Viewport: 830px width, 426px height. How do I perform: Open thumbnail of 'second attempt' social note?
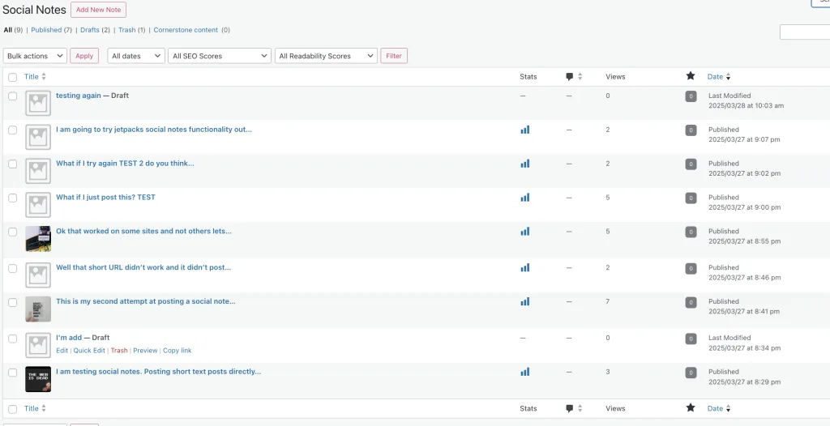[x=38, y=309]
